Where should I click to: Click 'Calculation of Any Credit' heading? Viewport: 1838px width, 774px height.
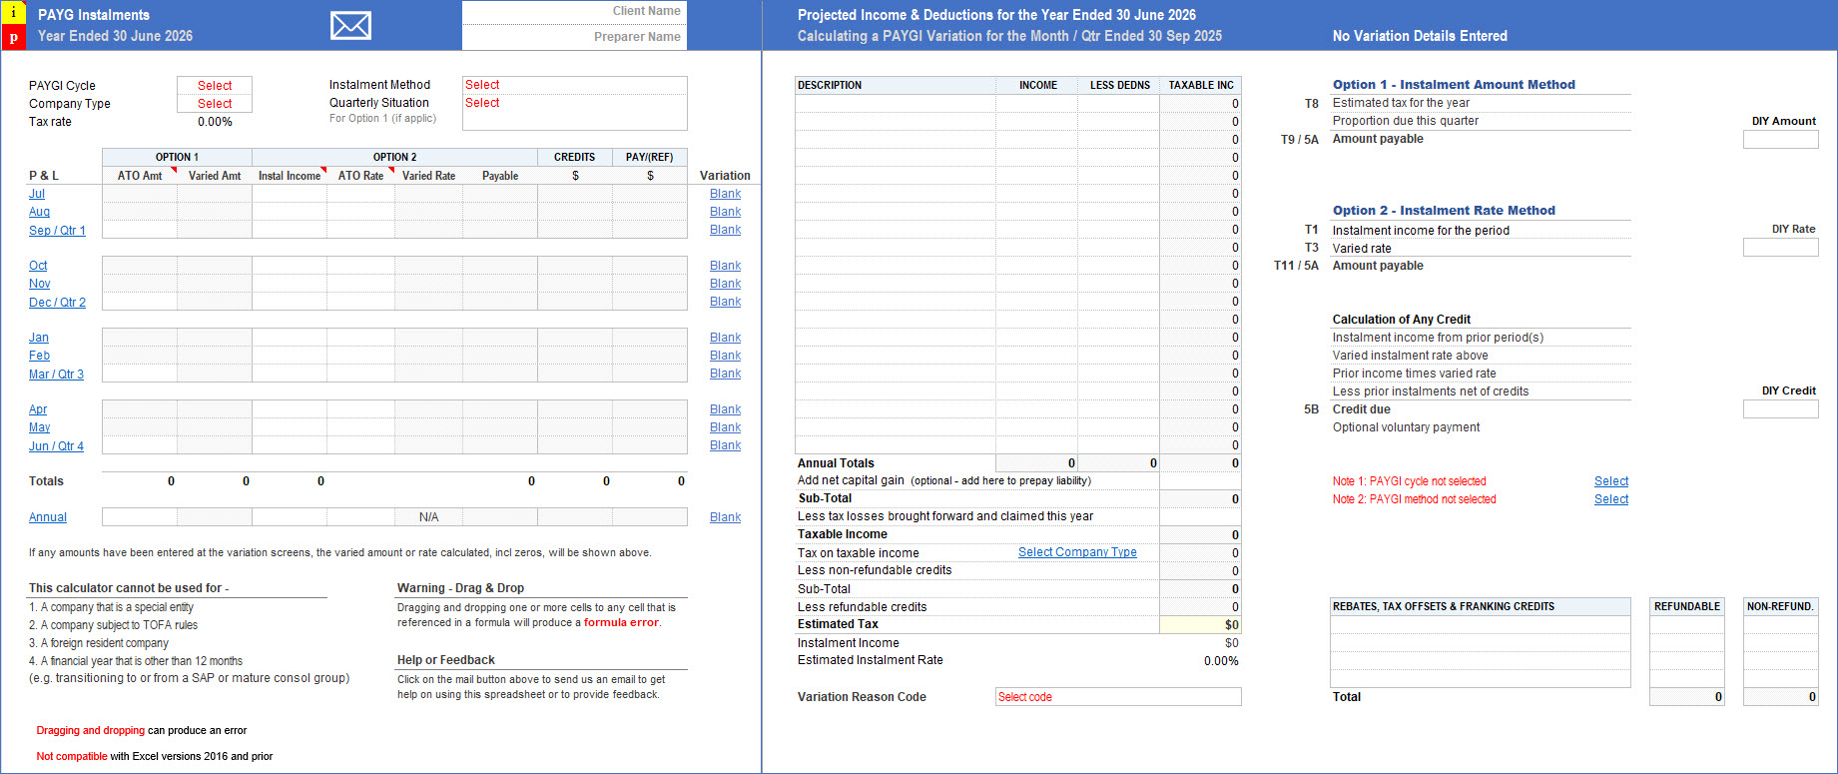[x=1401, y=320]
